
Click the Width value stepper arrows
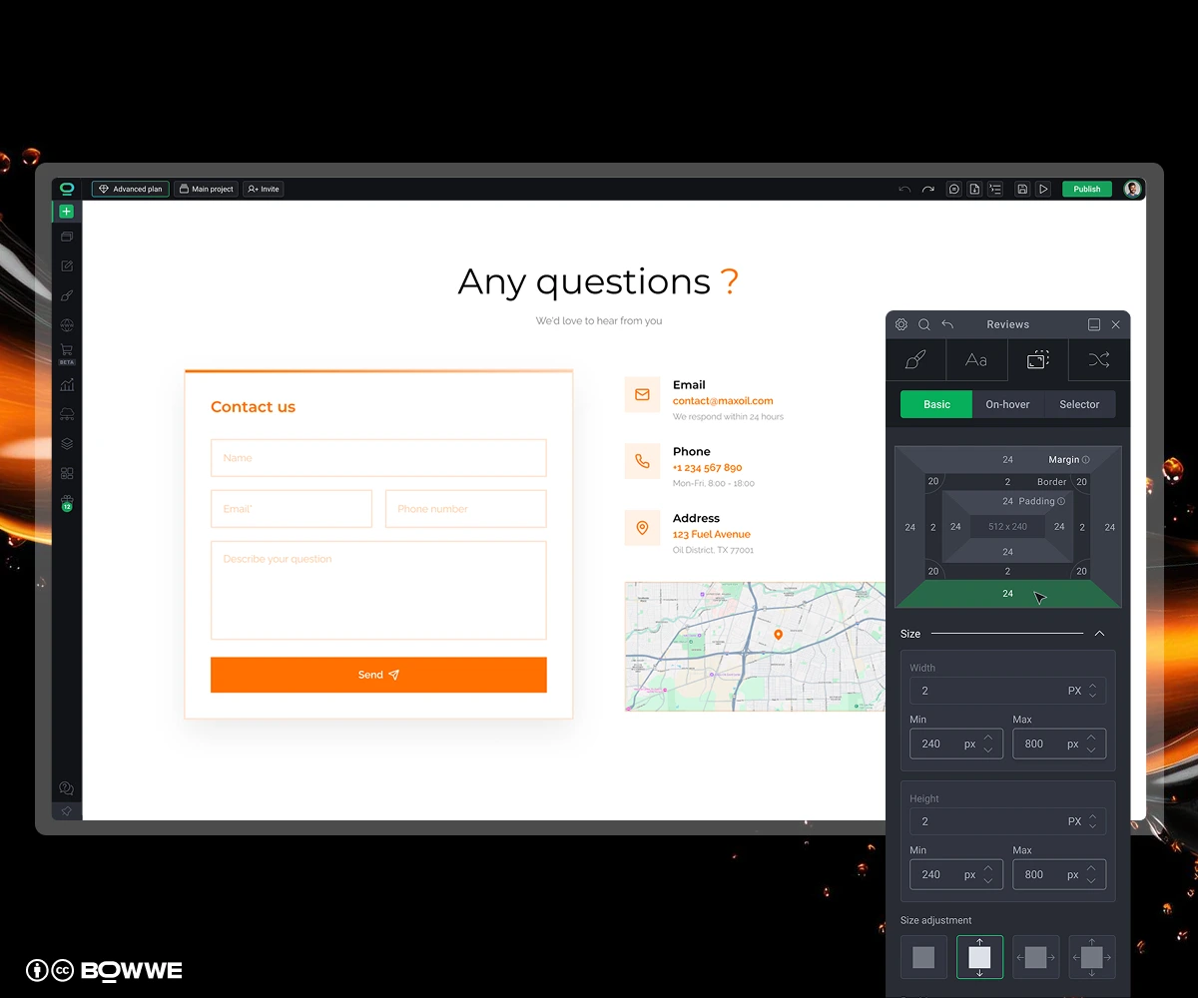click(x=1093, y=691)
